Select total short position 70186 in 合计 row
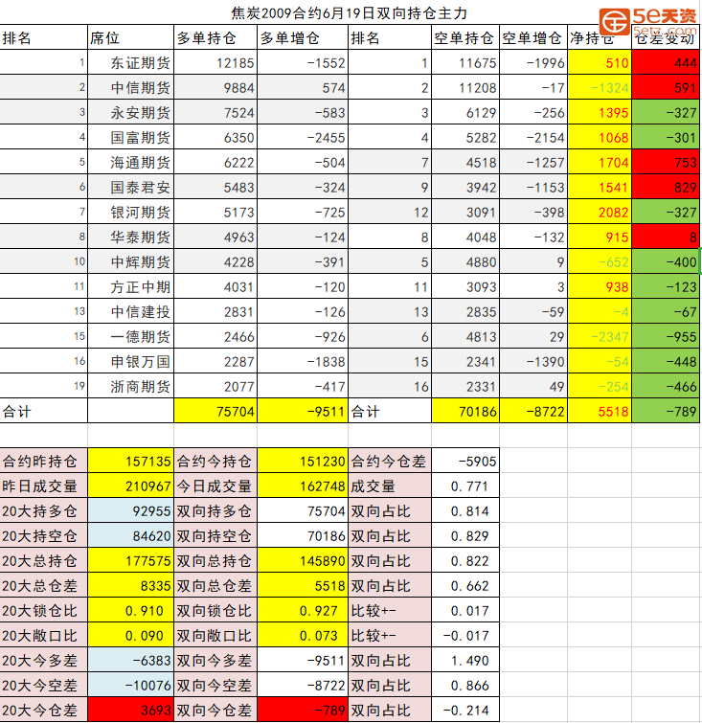 click(465, 411)
